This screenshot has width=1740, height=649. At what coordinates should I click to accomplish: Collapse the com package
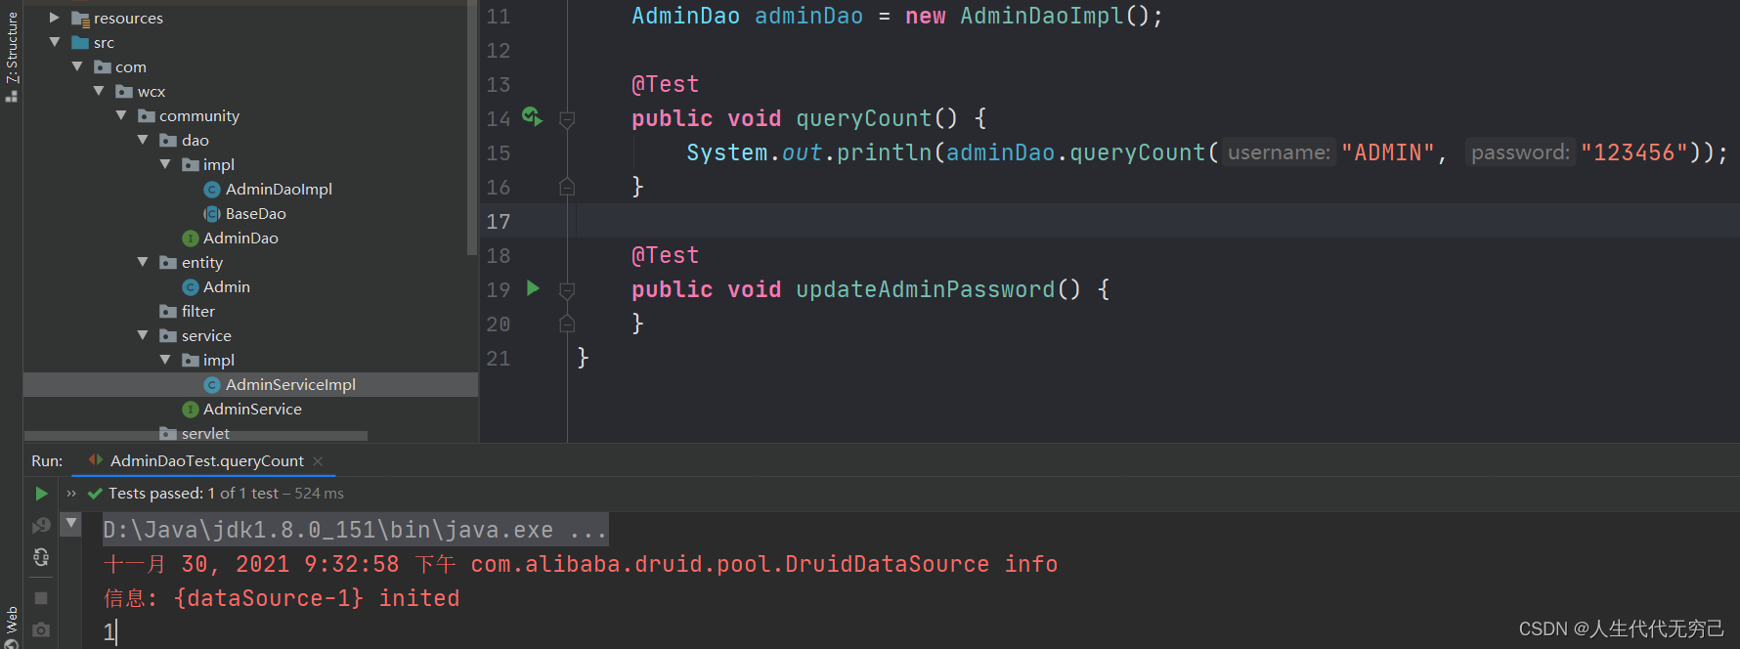tap(77, 66)
